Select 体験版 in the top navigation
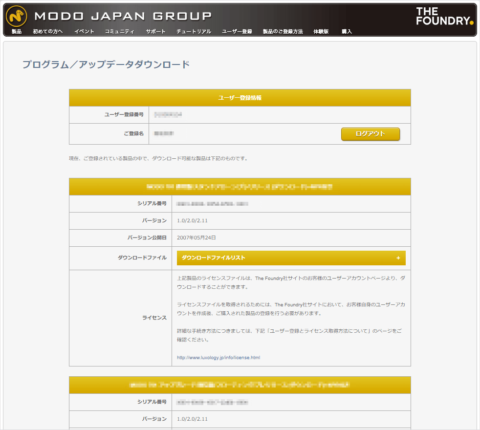The height and width of the screenshot is (430, 480). click(x=321, y=32)
